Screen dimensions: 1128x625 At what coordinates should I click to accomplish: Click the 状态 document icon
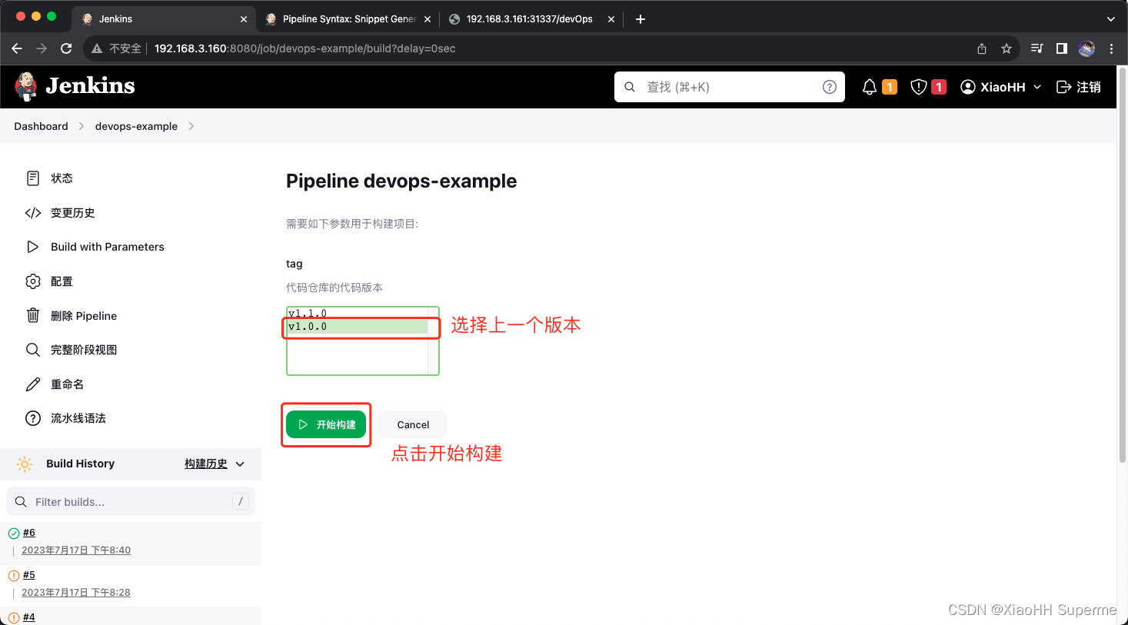pos(33,178)
